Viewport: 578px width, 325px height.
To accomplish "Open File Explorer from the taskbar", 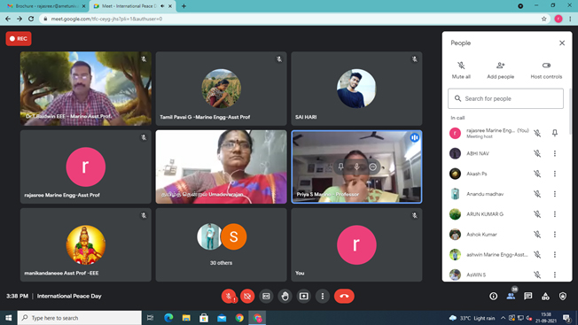I will pos(186,318).
